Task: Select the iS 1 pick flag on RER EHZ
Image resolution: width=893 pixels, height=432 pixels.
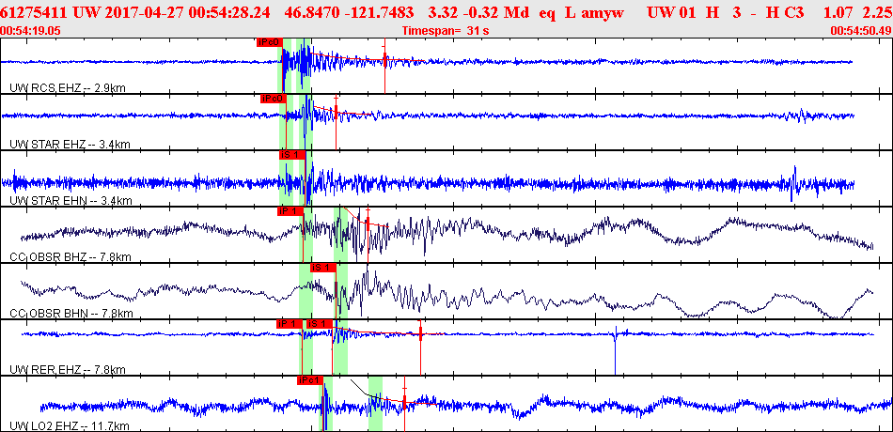Action: (319, 324)
